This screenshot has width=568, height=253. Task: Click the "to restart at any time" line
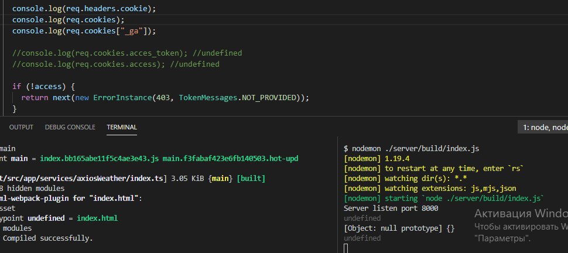pos(434,169)
